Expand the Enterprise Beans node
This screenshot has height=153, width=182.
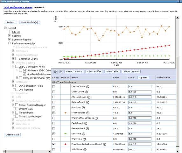pos(13,58)
